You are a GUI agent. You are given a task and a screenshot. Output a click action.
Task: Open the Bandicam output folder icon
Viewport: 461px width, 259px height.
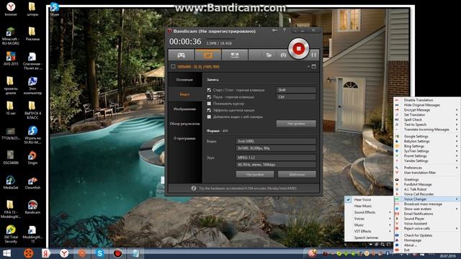pyautogui.click(x=269, y=55)
